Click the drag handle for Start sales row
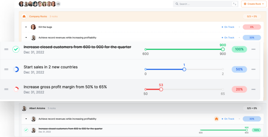 (x=6, y=69)
